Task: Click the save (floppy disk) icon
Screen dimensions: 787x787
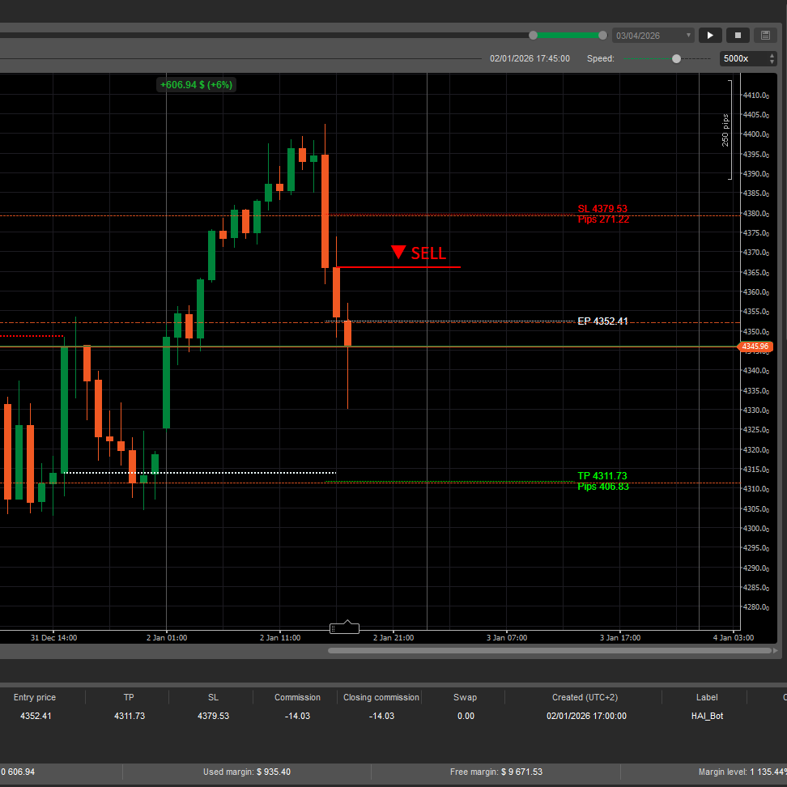Action: coord(765,36)
